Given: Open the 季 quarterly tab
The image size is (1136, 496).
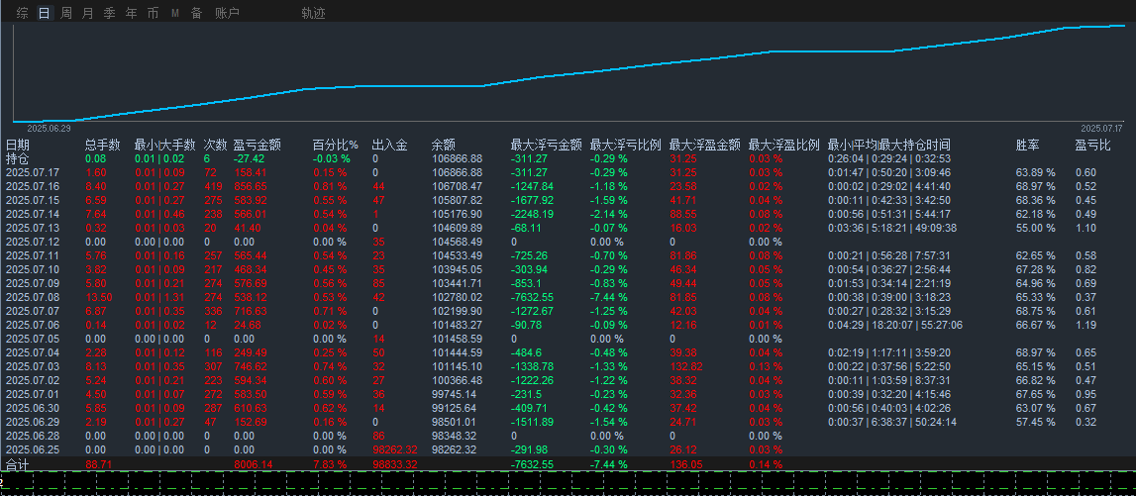Looking at the screenshot, I should coord(109,13).
